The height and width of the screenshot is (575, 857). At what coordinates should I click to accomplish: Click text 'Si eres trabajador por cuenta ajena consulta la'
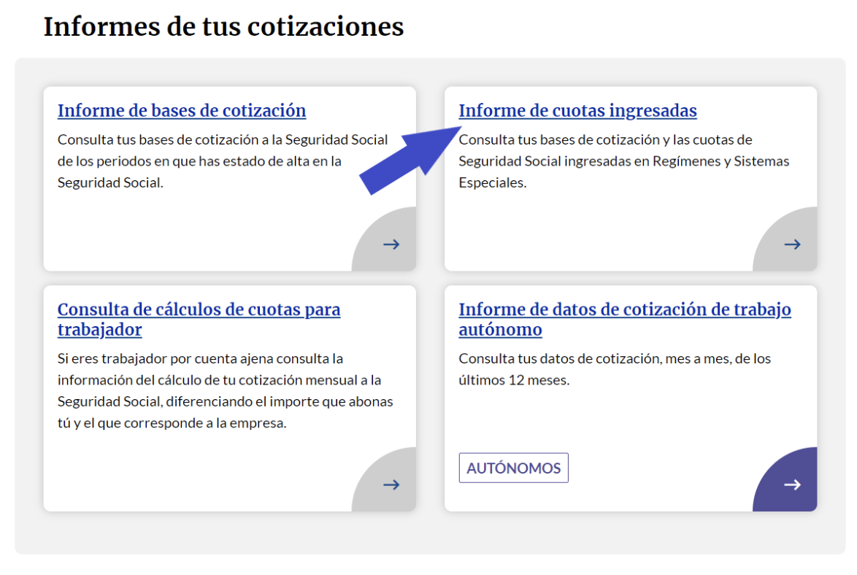click(x=200, y=358)
